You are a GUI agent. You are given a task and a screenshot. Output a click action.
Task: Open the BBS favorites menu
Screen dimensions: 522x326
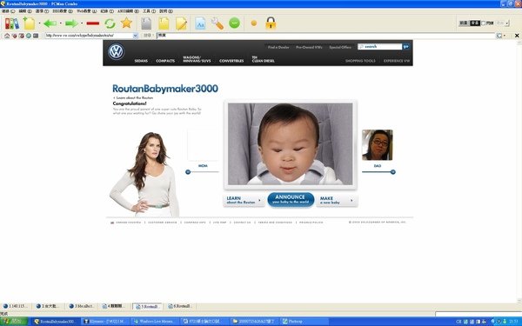click(63, 11)
